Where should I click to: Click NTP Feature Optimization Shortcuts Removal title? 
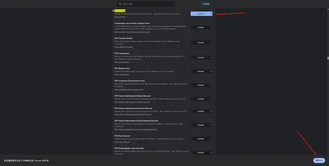(x=133, y=108)
